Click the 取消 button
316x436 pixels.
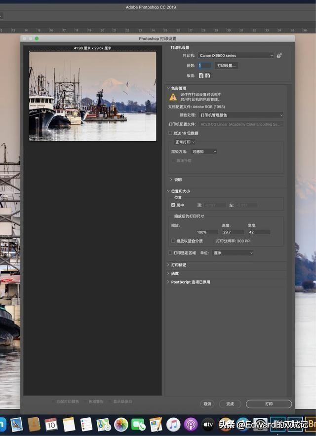click(207, 404)
